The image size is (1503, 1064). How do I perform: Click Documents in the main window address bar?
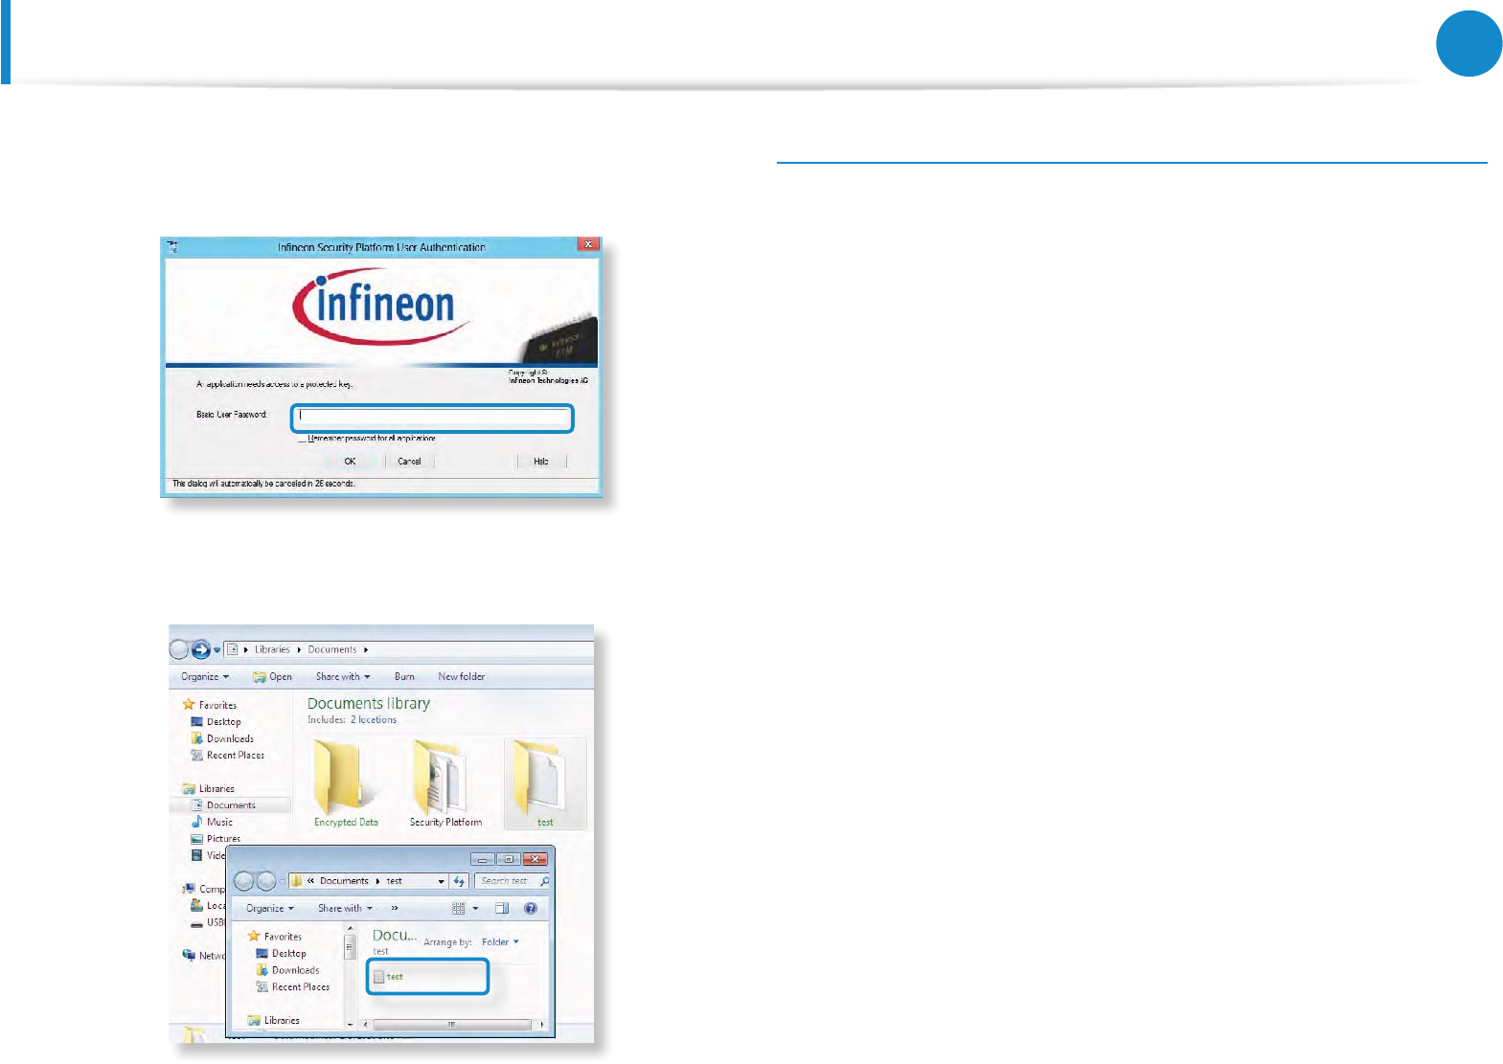332,649
